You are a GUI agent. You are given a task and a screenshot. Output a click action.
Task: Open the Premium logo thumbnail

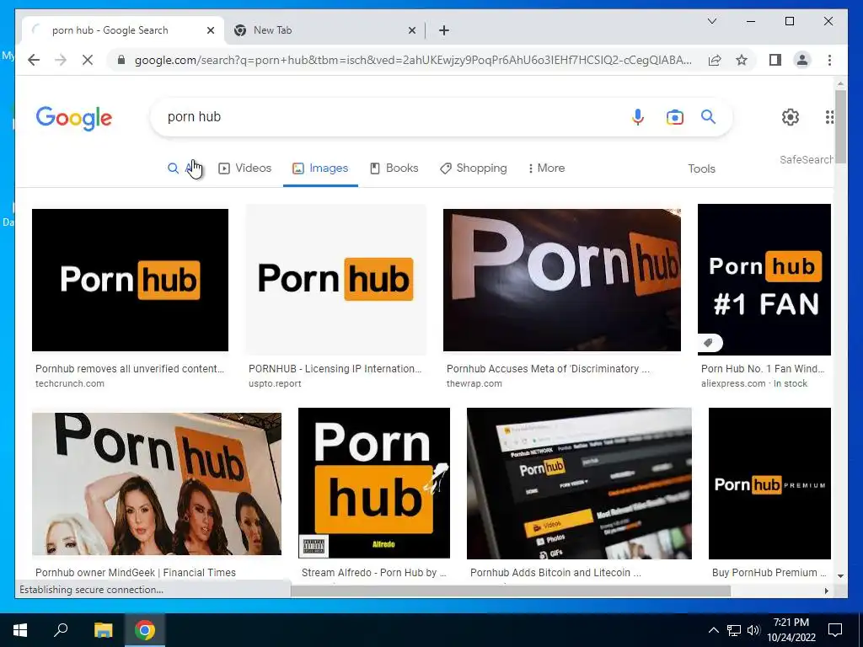point(769,483)
